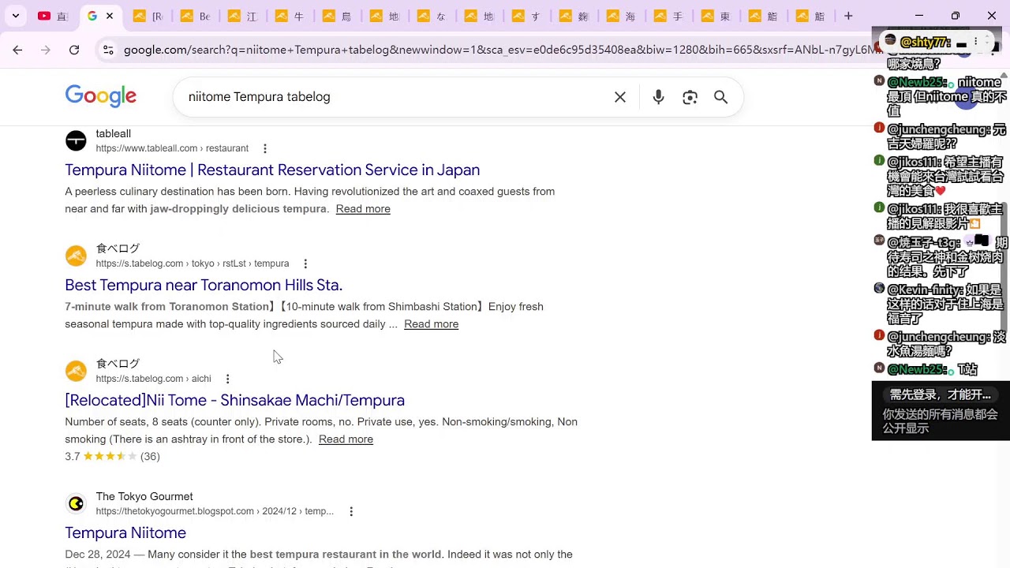
Task: Switch to the tabelog tab labeled 牛
Action: 290,16
